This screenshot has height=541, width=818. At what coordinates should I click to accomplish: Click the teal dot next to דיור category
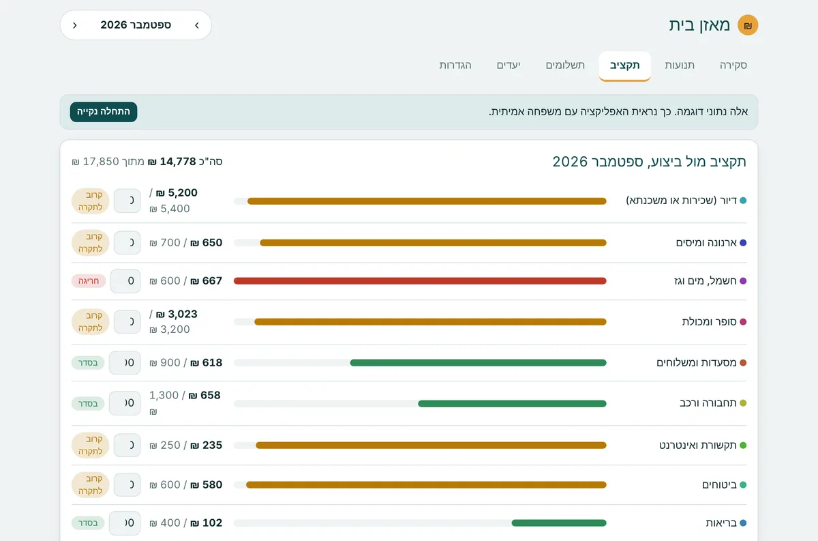point(743,201)
